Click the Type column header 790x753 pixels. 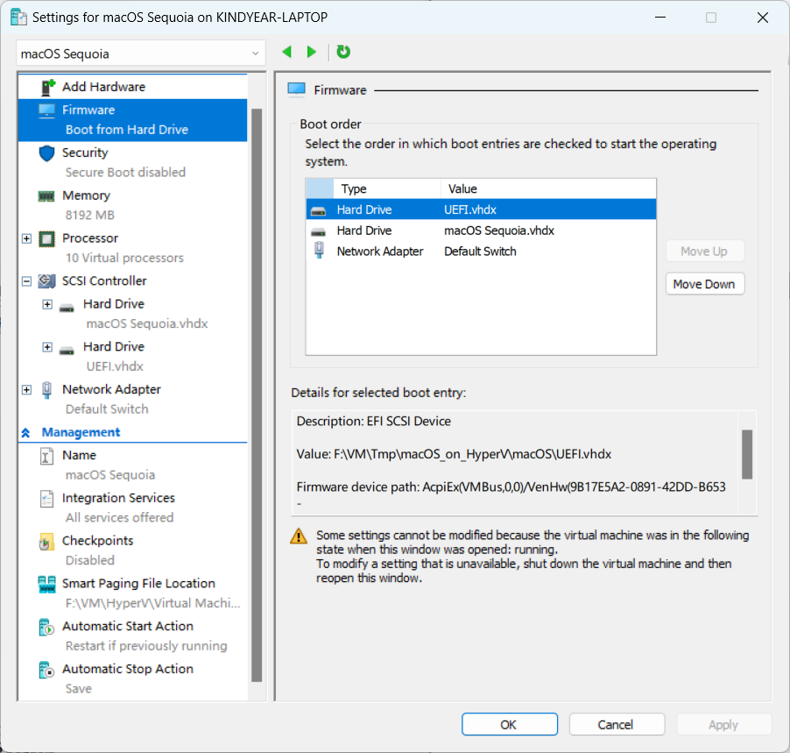(386, 188)
